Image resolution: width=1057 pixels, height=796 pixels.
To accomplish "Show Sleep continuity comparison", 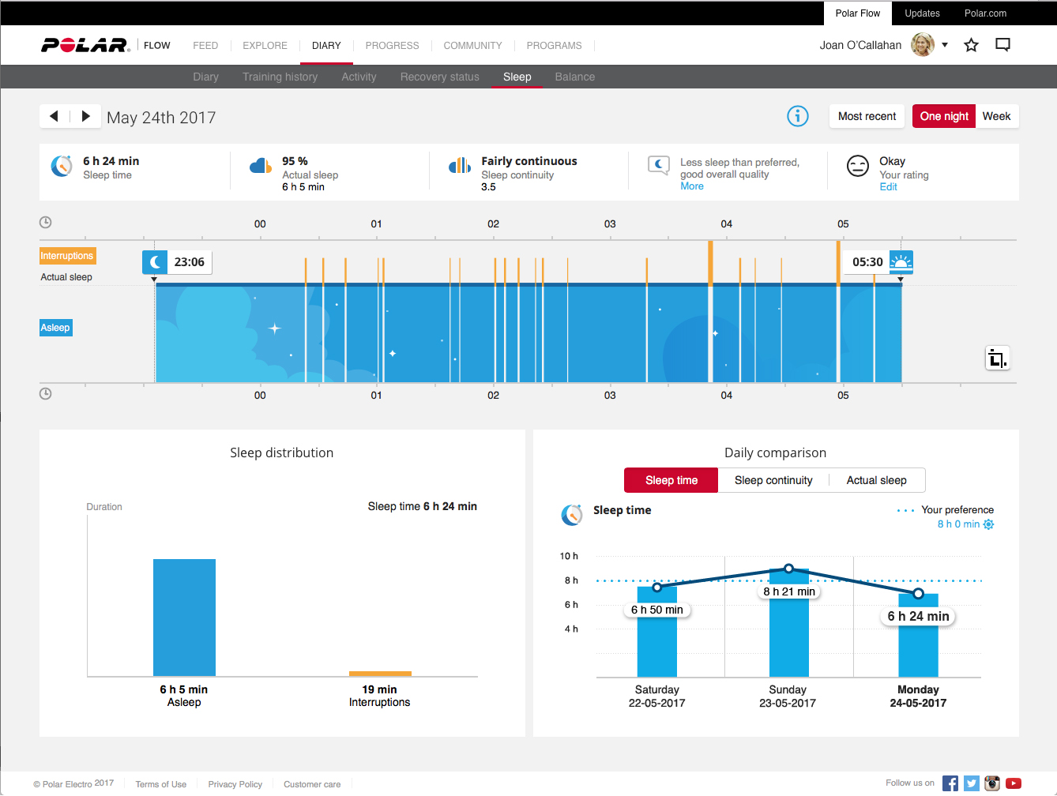I will click(773, 480).
